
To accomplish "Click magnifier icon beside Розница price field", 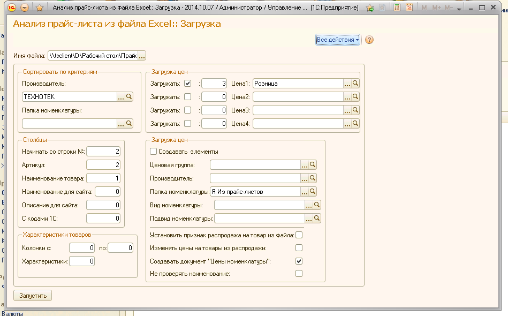I will click(x=355, y=84).
